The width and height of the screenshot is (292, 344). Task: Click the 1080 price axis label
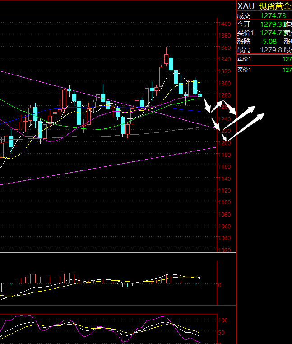click(225, 214)
